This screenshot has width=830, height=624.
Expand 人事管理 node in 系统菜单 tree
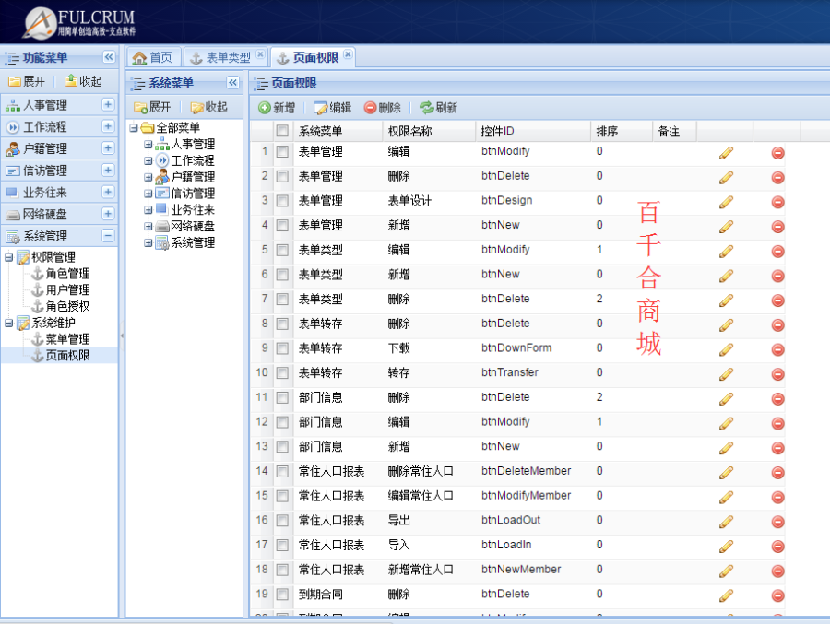(148, 144)
